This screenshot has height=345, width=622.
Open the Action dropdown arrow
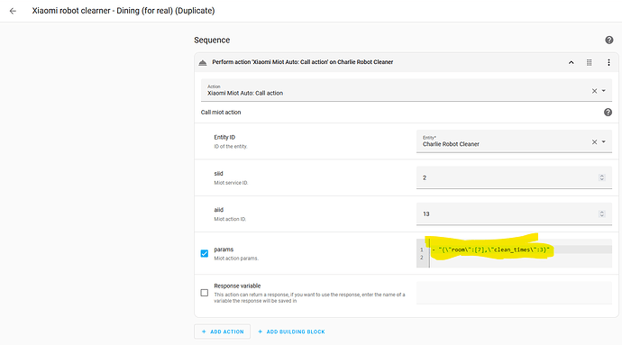pyautogui.click(x=604, y=91)
